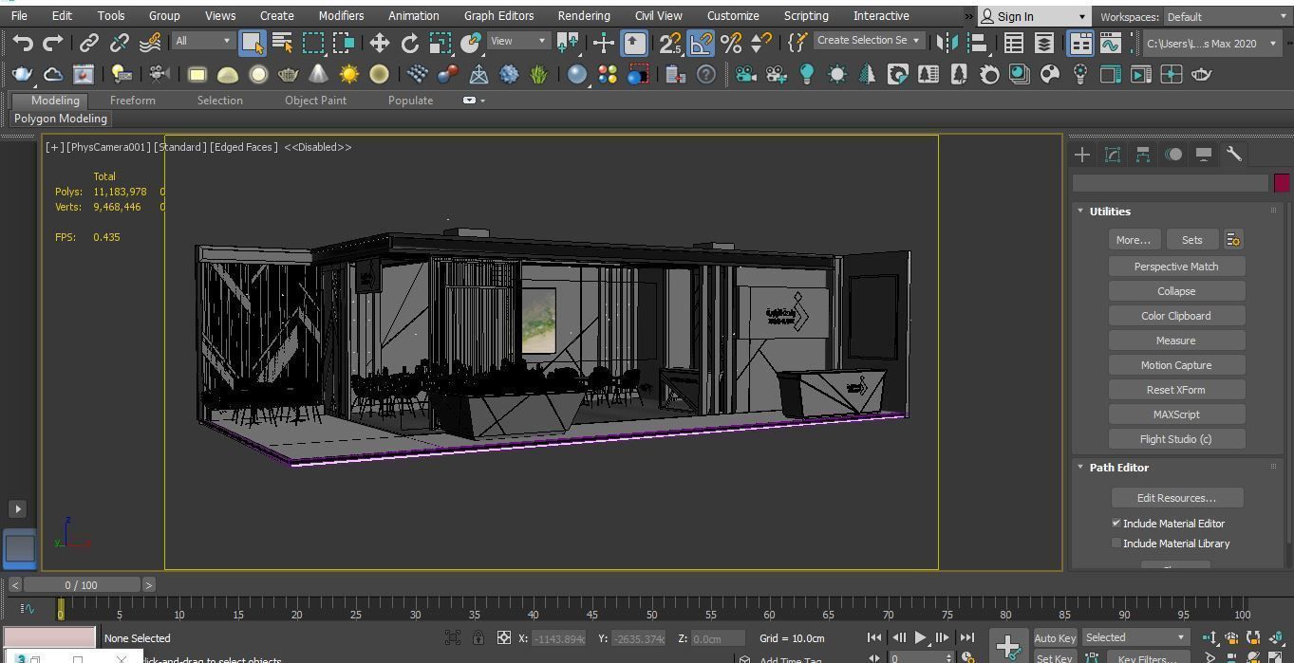
Task: Activate the Select and Move tool
Action: (x=380, y=43)
